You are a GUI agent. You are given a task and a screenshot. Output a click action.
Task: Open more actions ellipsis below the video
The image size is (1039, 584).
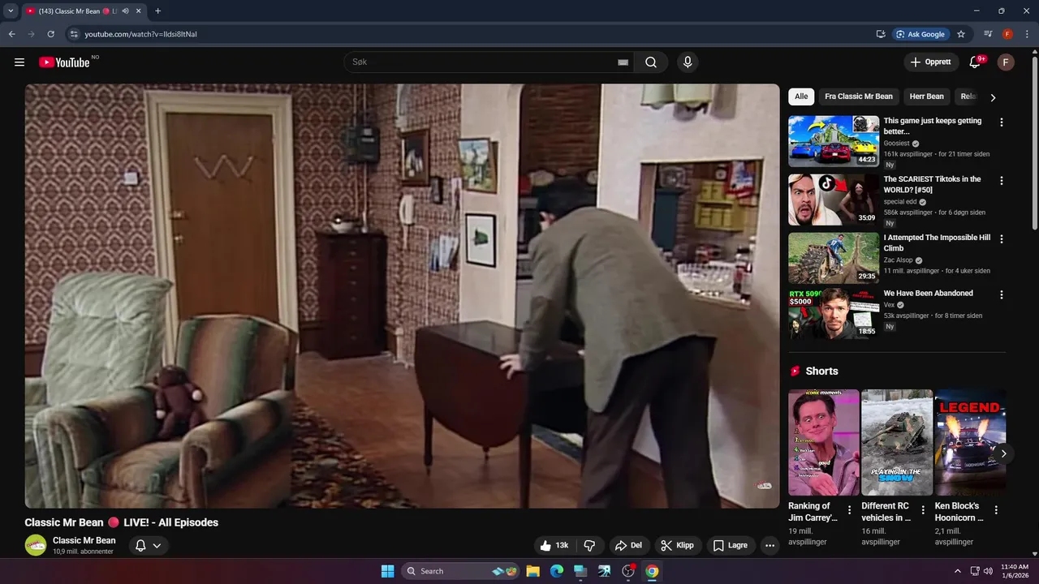tap(770, 546)
